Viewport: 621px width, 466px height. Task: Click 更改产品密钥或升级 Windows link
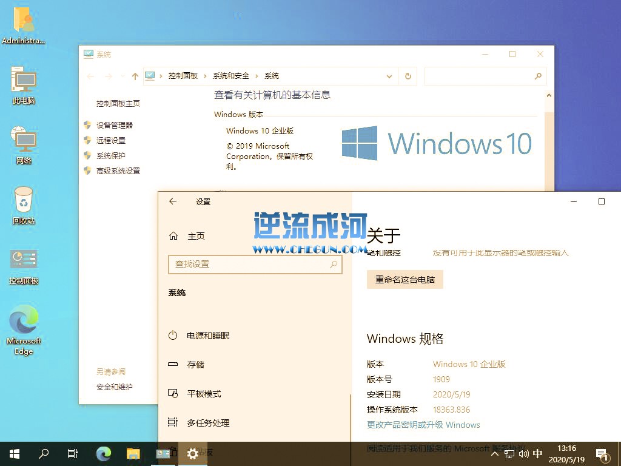pos(423,425)
